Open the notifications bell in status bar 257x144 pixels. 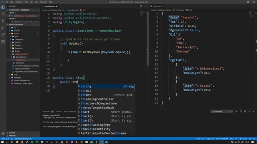254,139
